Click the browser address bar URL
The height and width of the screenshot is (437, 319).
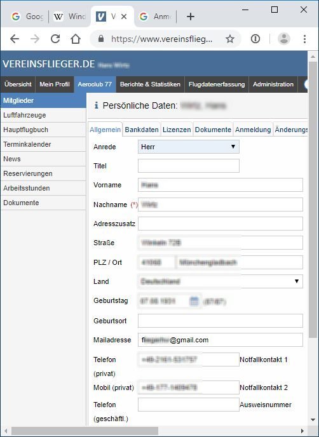click(x=162, y=39)
